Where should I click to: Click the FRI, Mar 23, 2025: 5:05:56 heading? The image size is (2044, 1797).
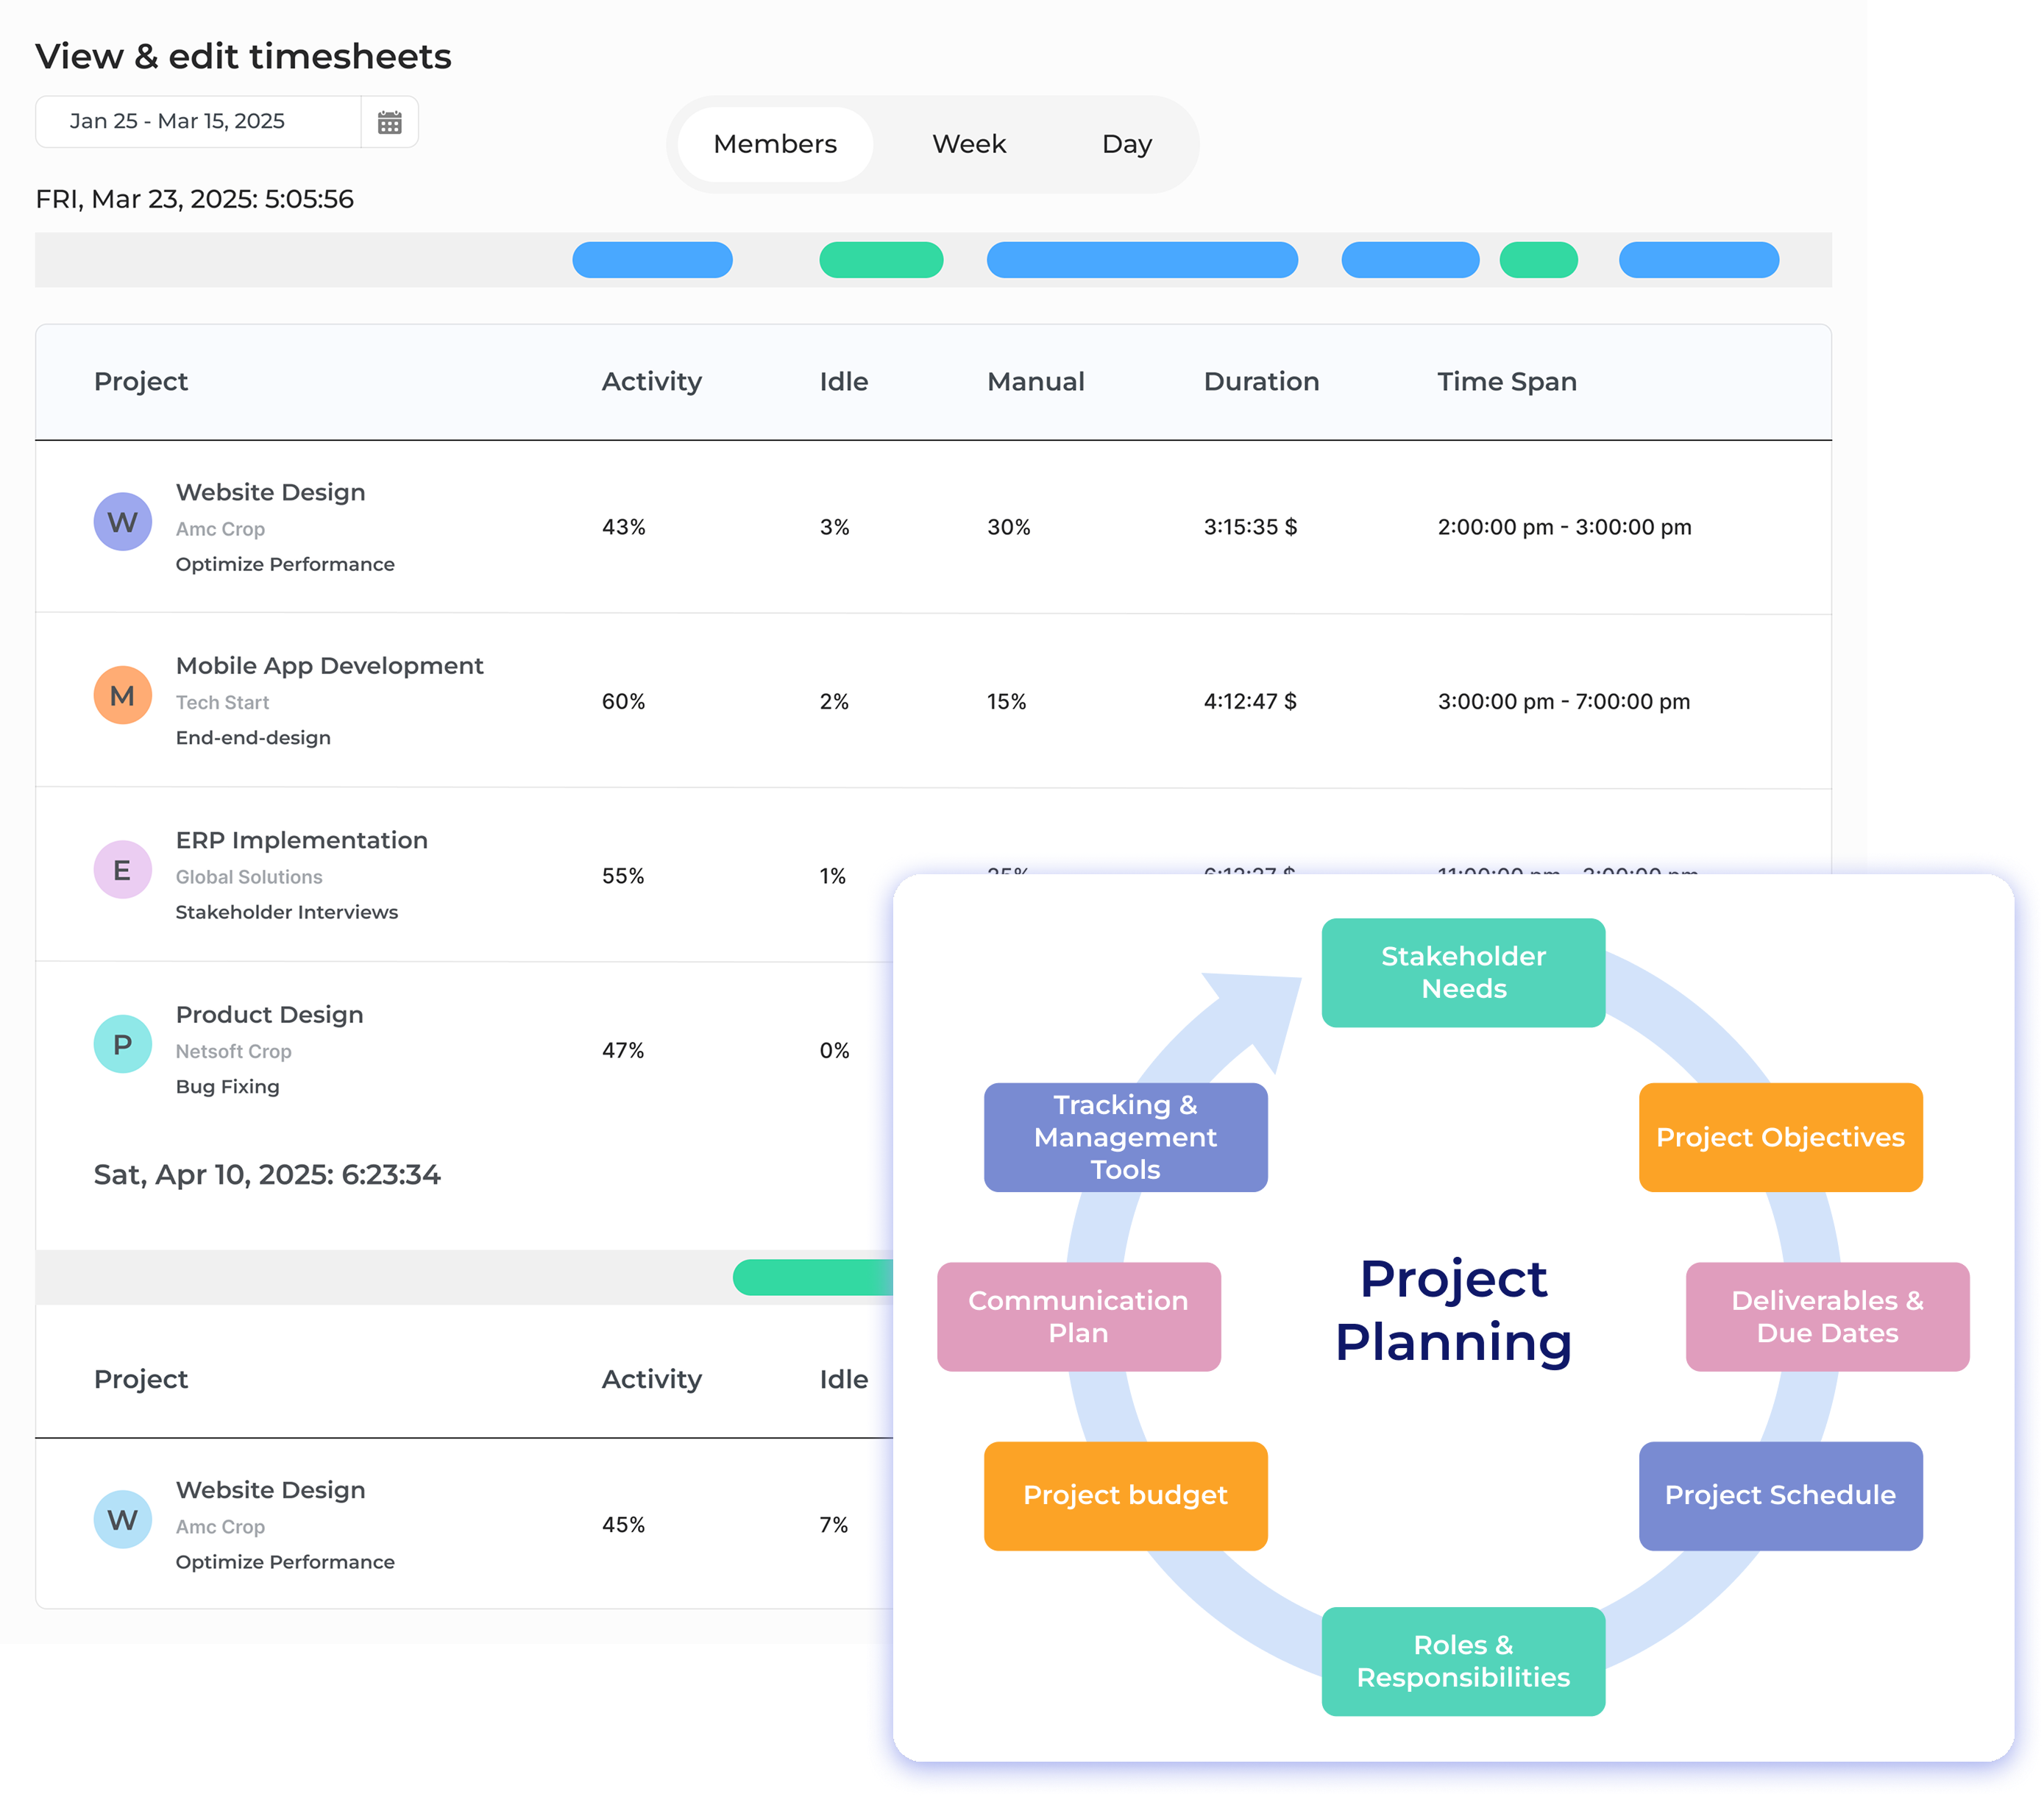pyautogui.click(x=194, y=199)
